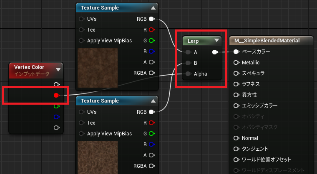Image resolution: width=317 pixels, height=174 pixels.
Task: Click the lower Texture Sample UVs input pin
Action: [81, 112]
